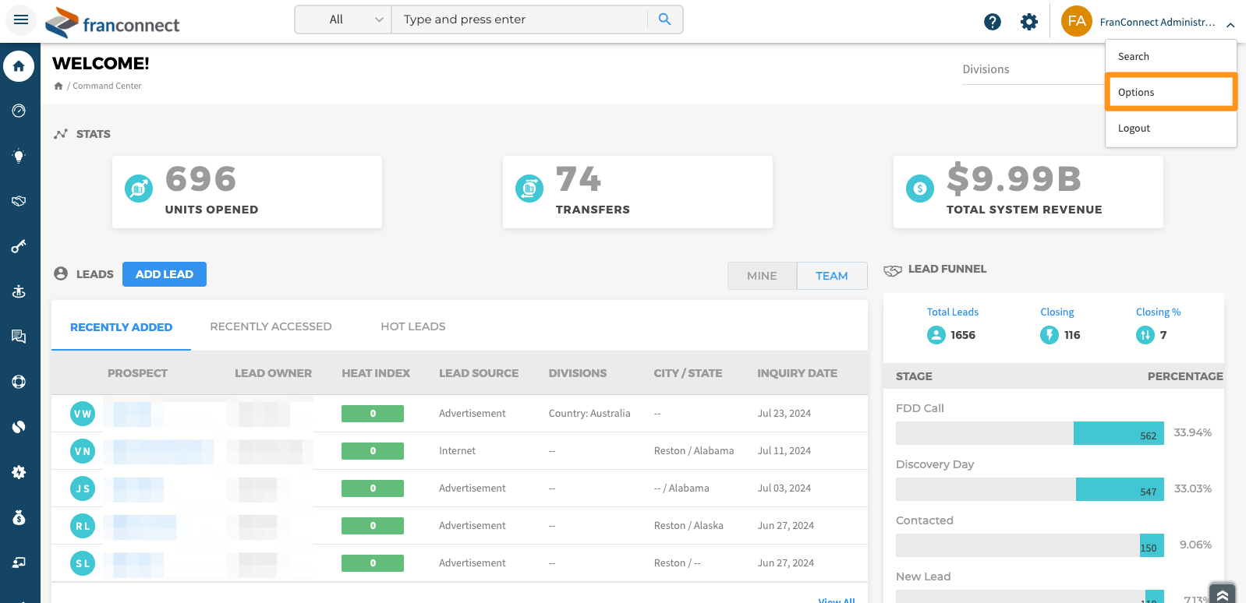Click the VN prospect avatar
Image resolution: width=1246 pixels, height=603 pixels.
pos(83,451)
